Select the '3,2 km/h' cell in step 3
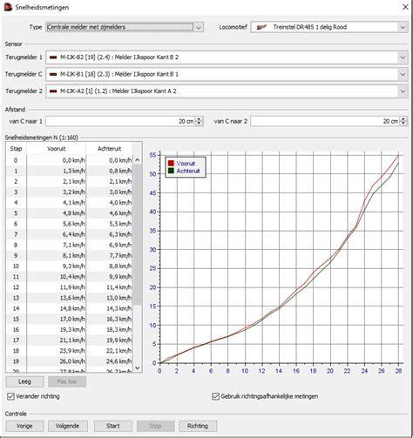 [x=57, y=192]
